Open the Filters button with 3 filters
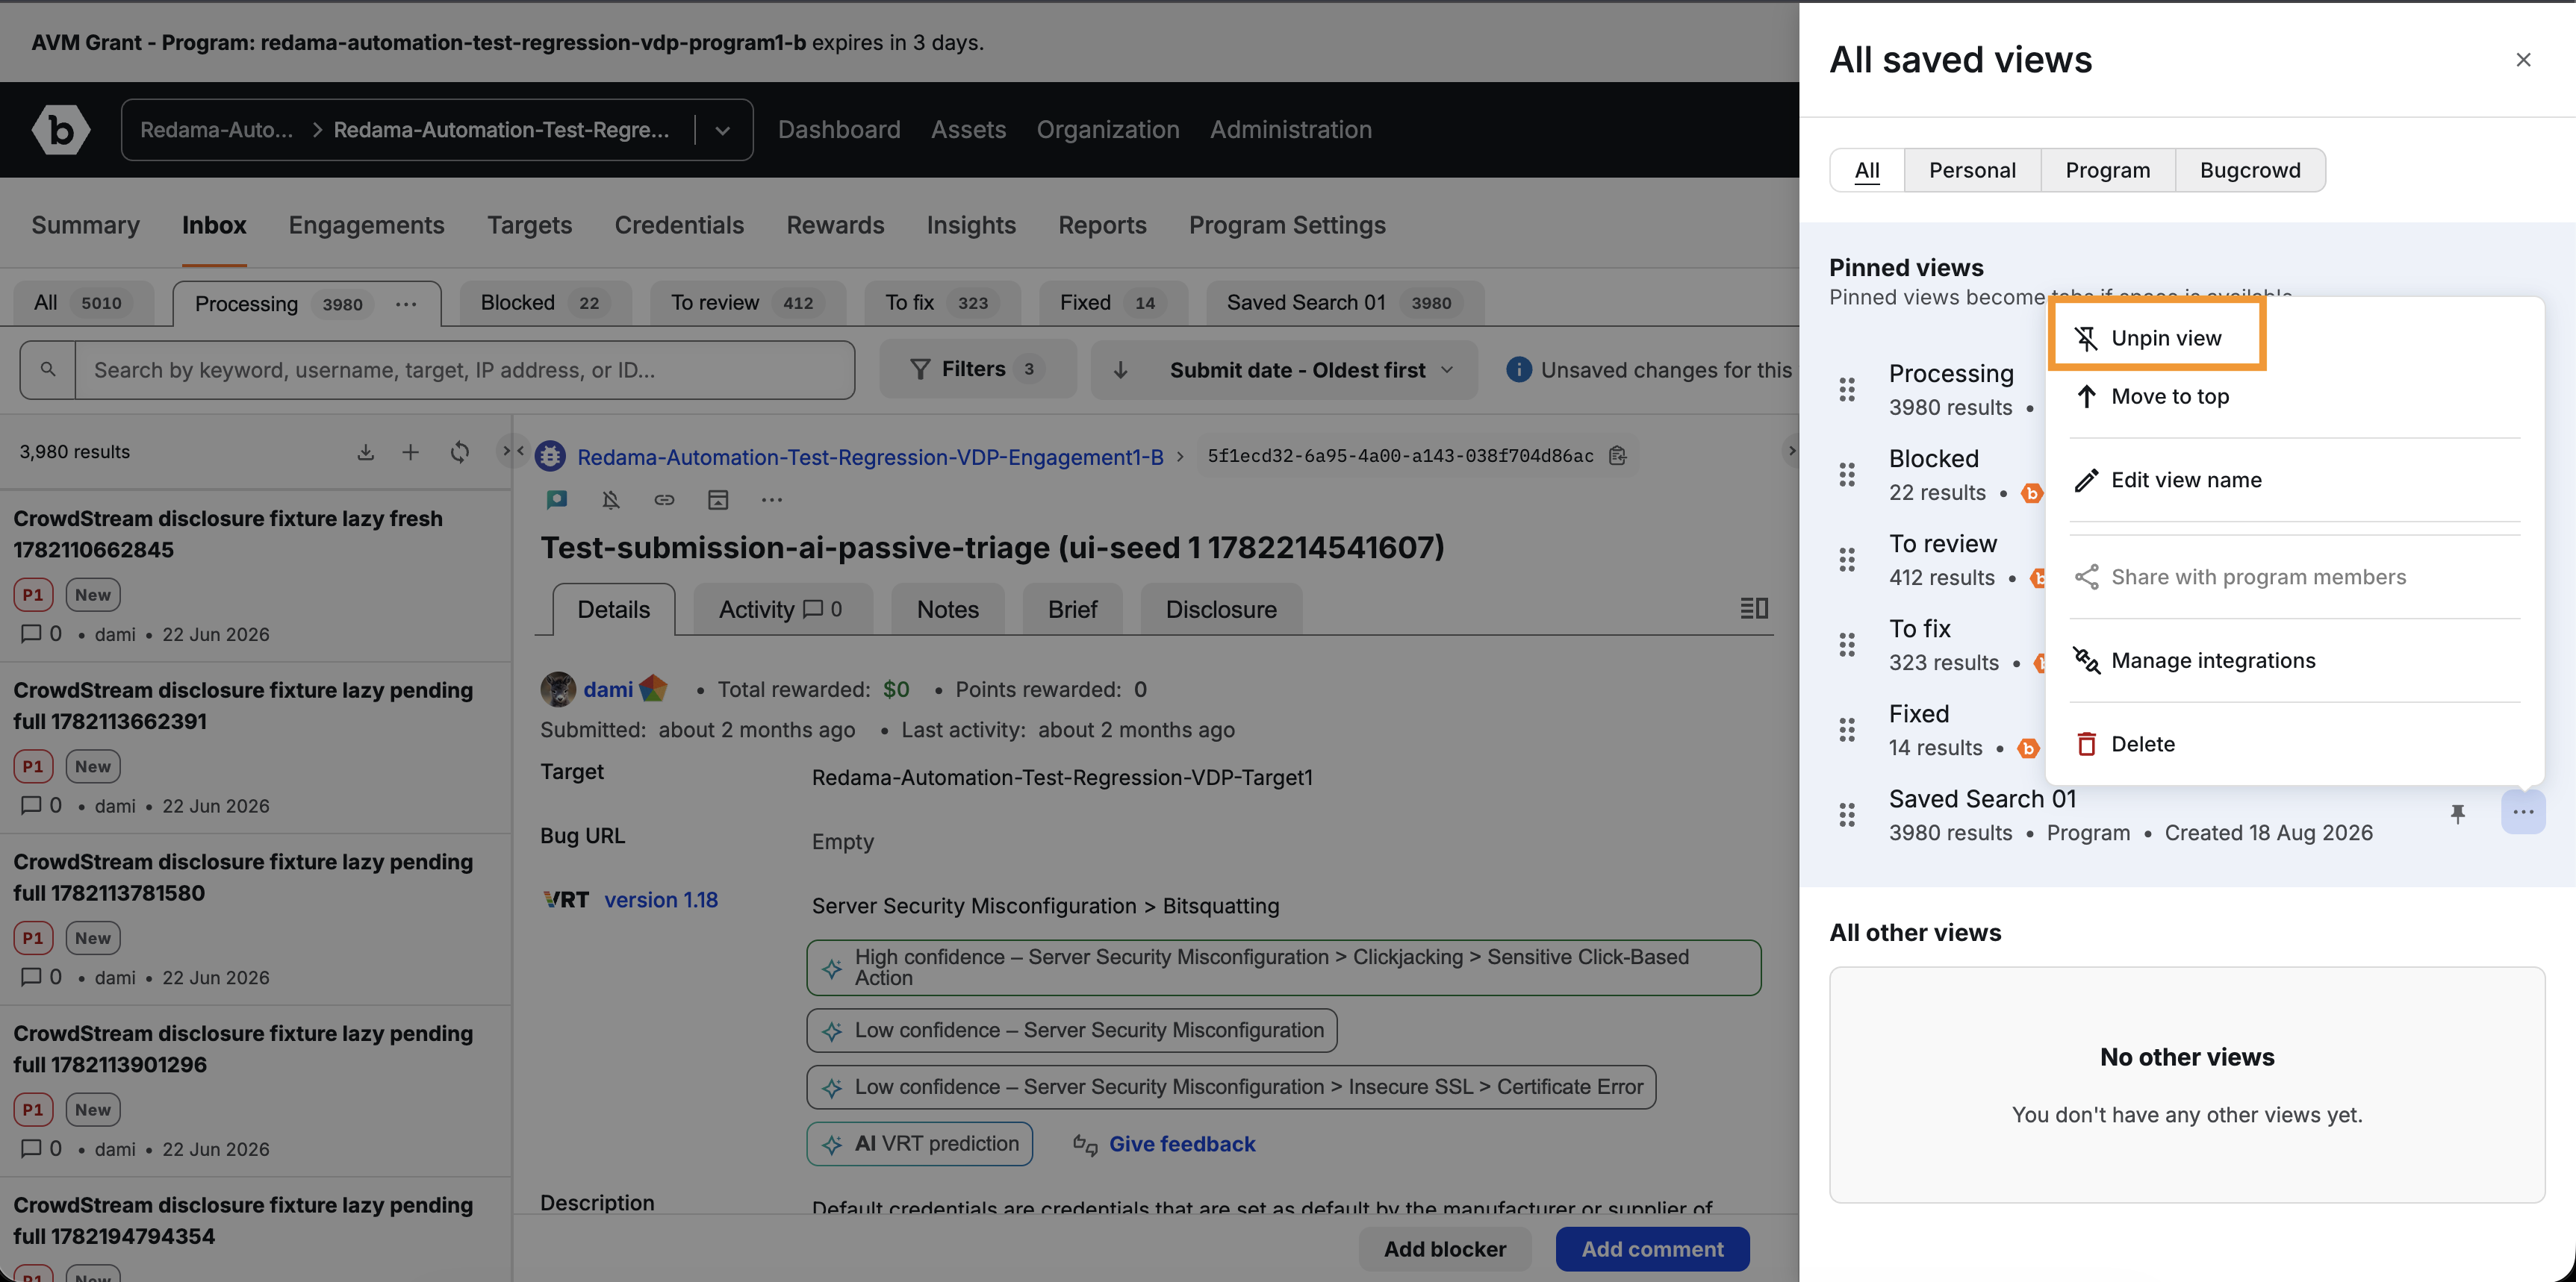 point(977,369)
